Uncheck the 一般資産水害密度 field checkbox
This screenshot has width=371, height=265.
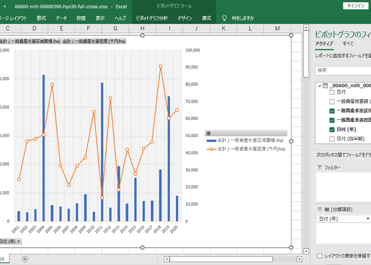332,120
